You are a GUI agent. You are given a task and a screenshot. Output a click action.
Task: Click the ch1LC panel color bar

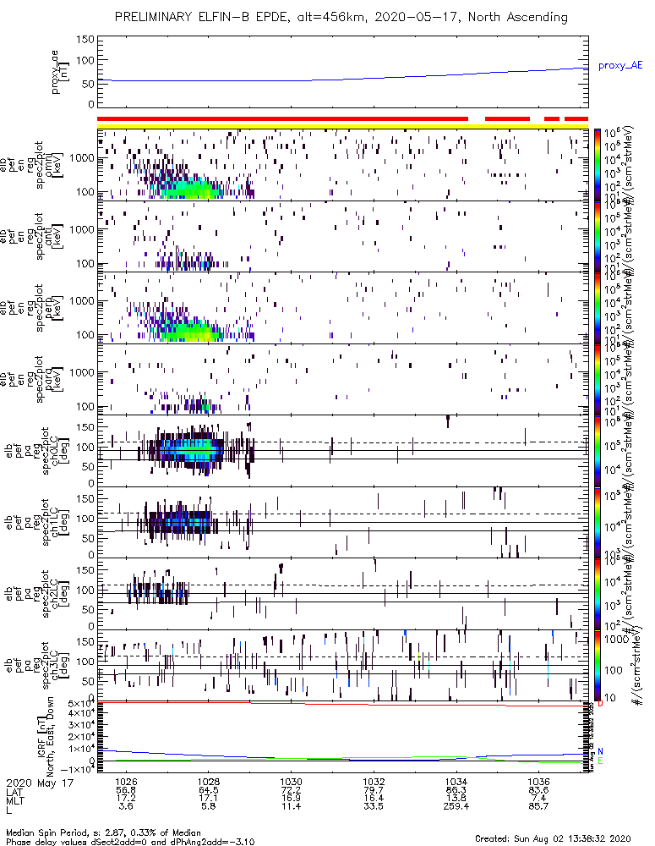598,522
